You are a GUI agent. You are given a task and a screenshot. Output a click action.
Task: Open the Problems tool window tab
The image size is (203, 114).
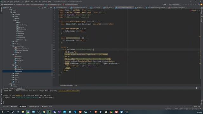pyautogui.click(x=14, y=107)
